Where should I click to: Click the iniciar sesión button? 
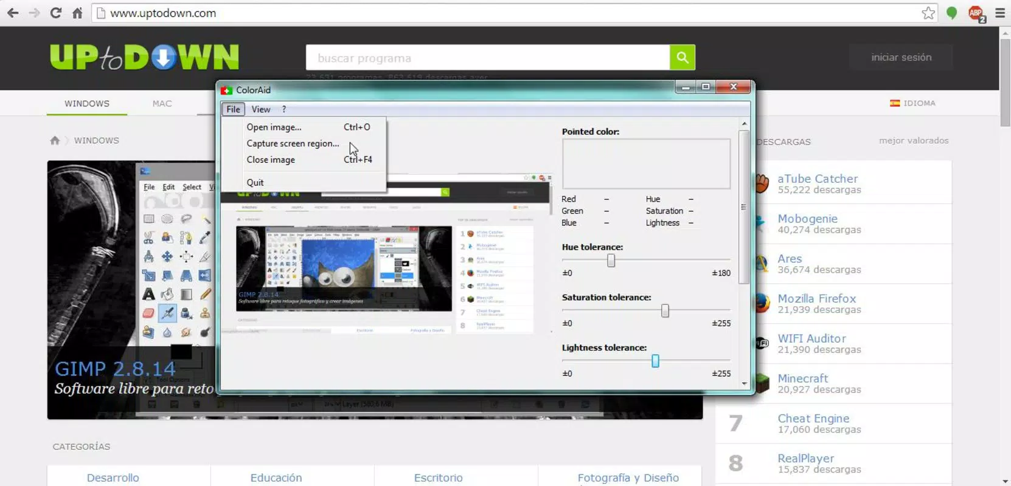click(x=901, y=57)
